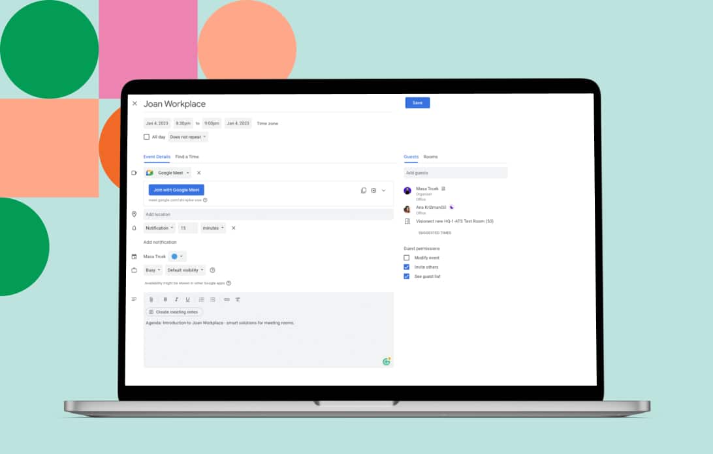The image size is (713, 454).
Task: Apply italic formatting in description toolbar
Action: pos(176,299)
